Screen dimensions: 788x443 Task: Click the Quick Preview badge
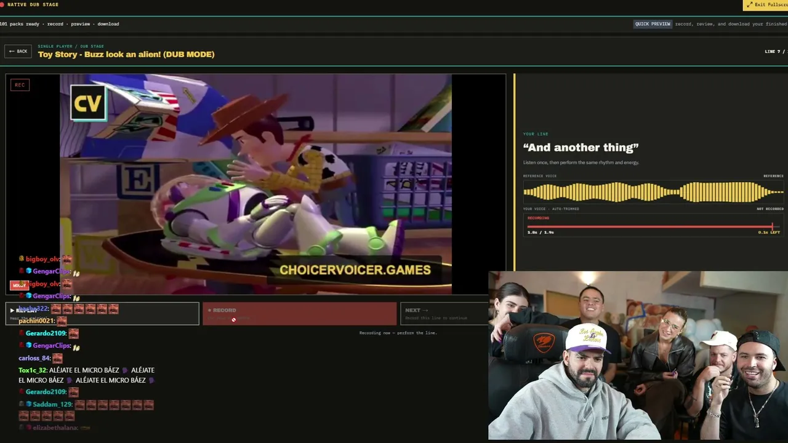(x=653, y=24)
